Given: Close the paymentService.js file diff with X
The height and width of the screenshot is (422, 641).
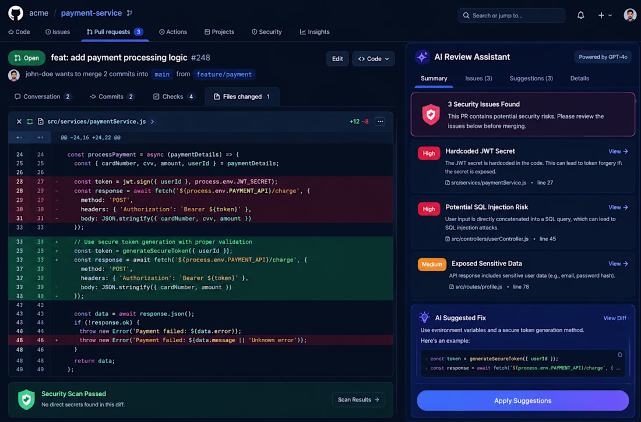Looking at the screenshot, I should point(19,121).
